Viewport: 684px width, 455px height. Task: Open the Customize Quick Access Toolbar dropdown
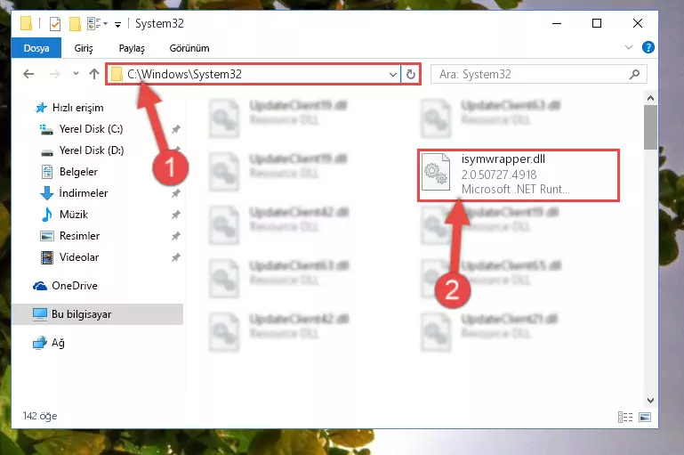click(x=117, y=24)
